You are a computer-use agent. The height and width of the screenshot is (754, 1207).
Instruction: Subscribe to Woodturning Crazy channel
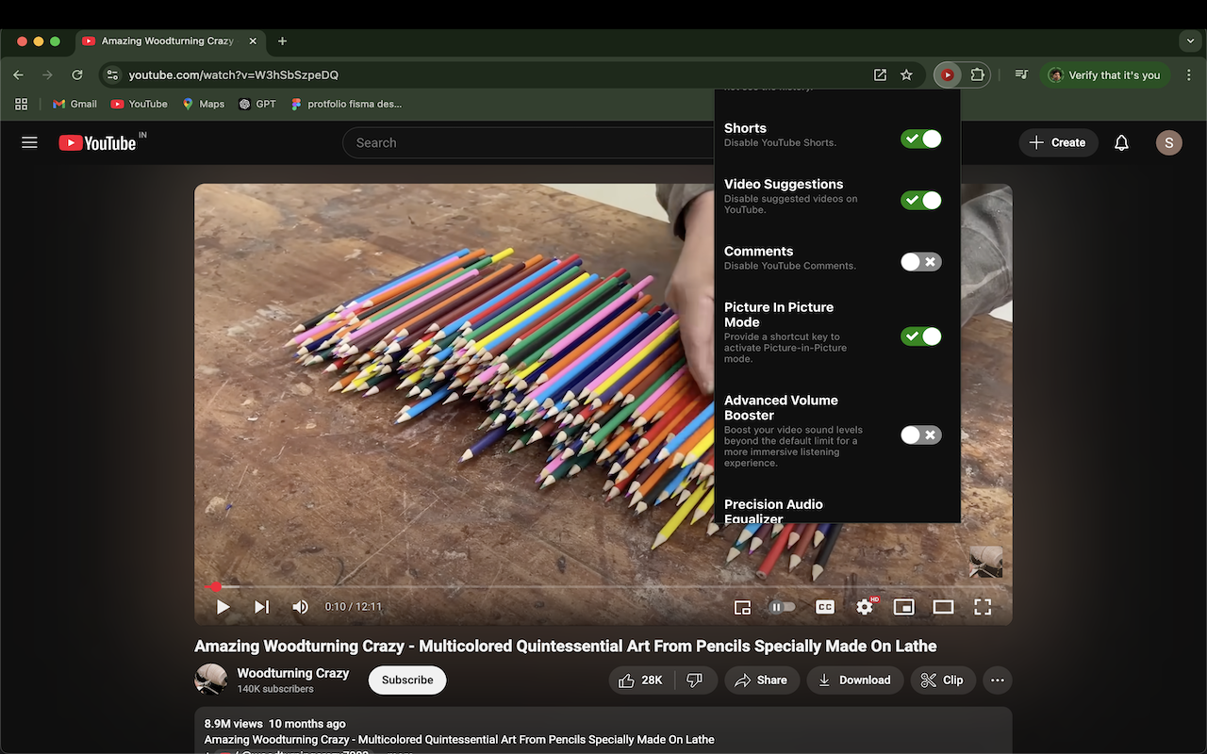click(x=406, y=680)
